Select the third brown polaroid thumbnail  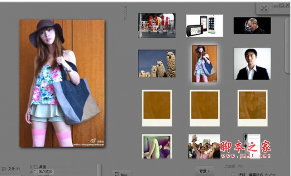[x=252, y=108]
